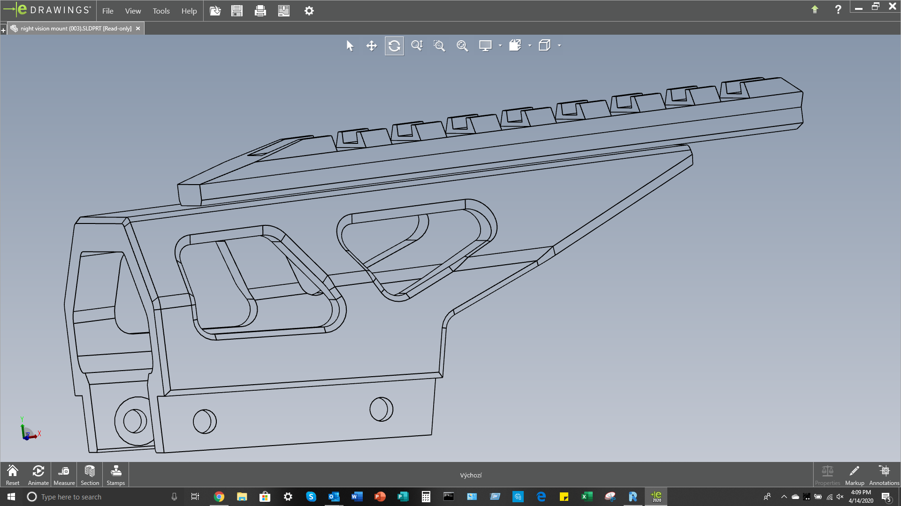Open the Section view tool

click(x=90, y=475)
